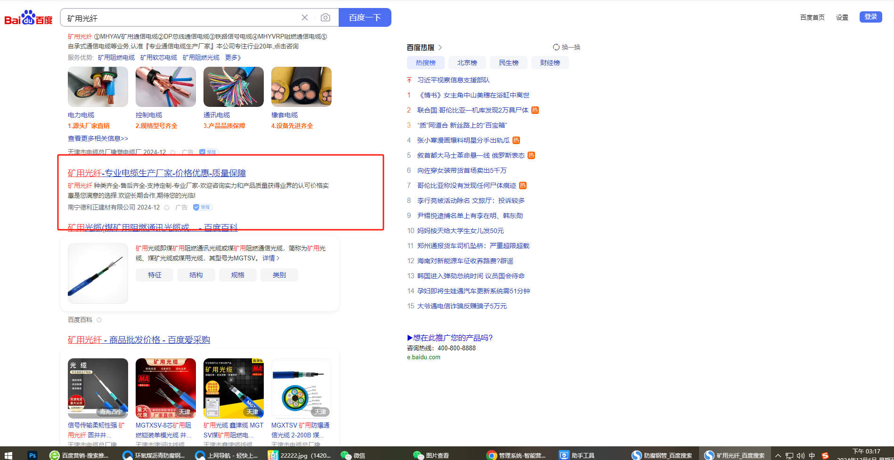
Task: Click 保障 badge beside 南宁德利正建材有限公司
Action: [x=203, y=207]
